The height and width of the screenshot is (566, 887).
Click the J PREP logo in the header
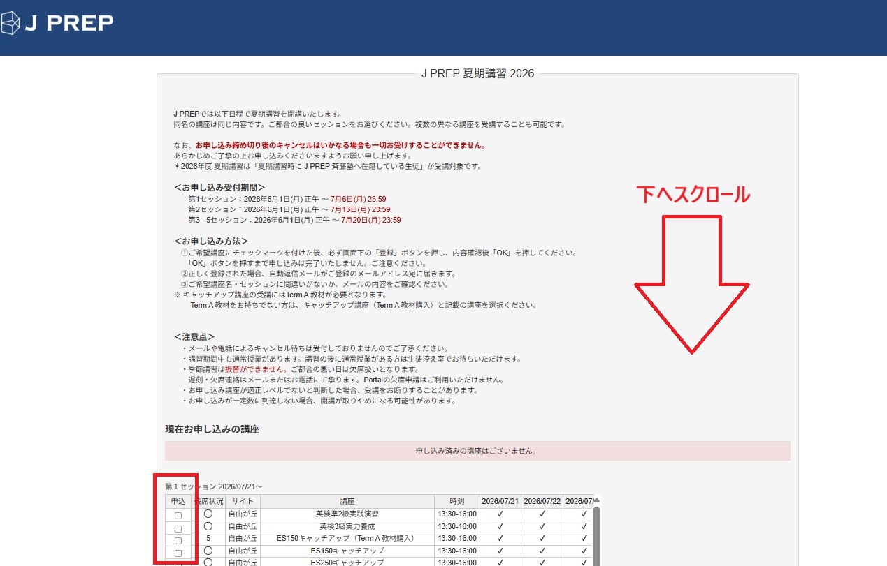click(57, 24)
